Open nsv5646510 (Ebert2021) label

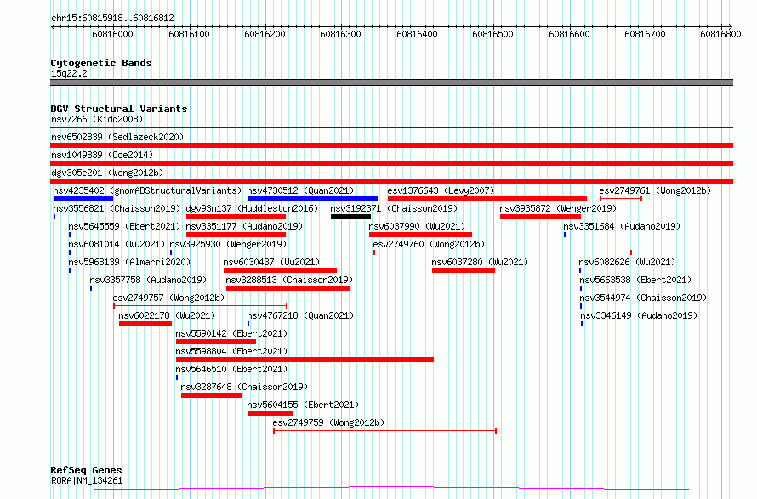(x=231, y=369)
